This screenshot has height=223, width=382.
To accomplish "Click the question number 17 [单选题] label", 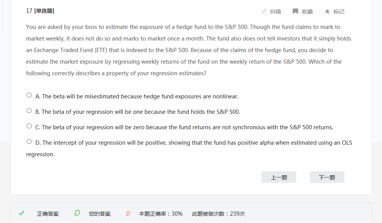I will tap(40, 11).
